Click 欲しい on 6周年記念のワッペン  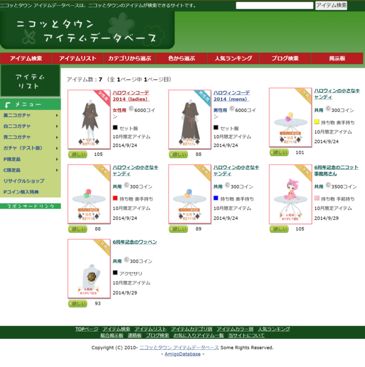pyautogui.click(x=78, y=304)
